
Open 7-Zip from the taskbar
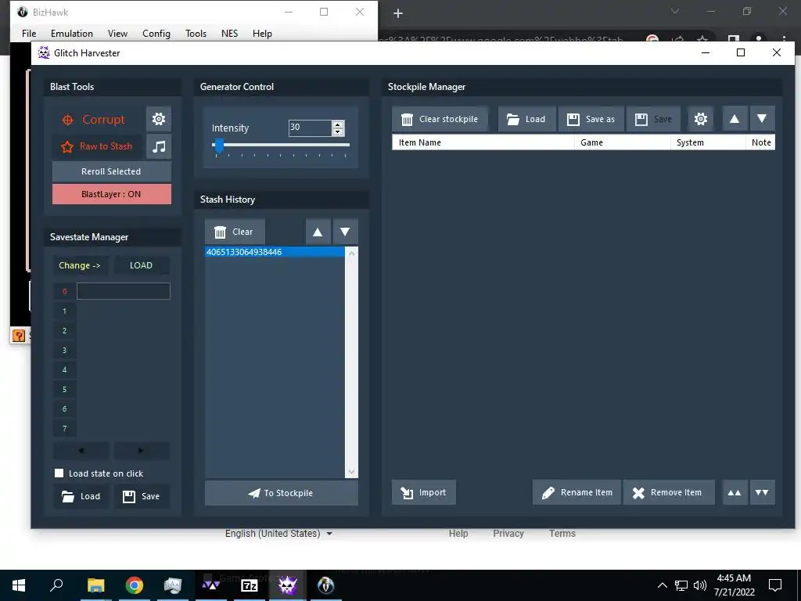pos(250,585)
